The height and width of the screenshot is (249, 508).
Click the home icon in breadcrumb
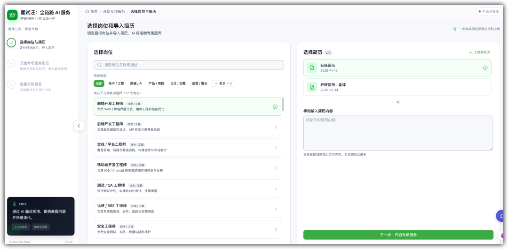pos(87,11)
